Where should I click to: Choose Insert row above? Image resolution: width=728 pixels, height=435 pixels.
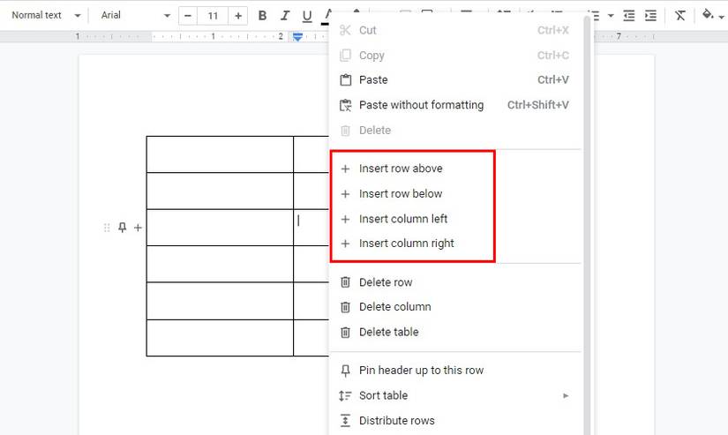click(x=401, y=169)
